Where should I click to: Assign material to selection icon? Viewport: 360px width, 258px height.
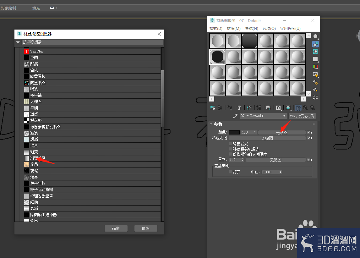[230, 108]
